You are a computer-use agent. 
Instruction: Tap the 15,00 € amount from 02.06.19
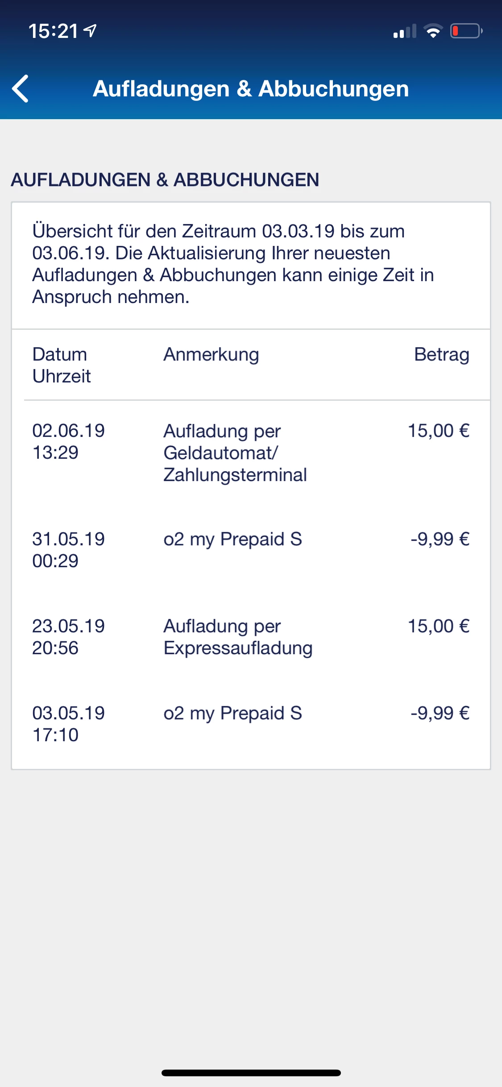pos(438,431)
